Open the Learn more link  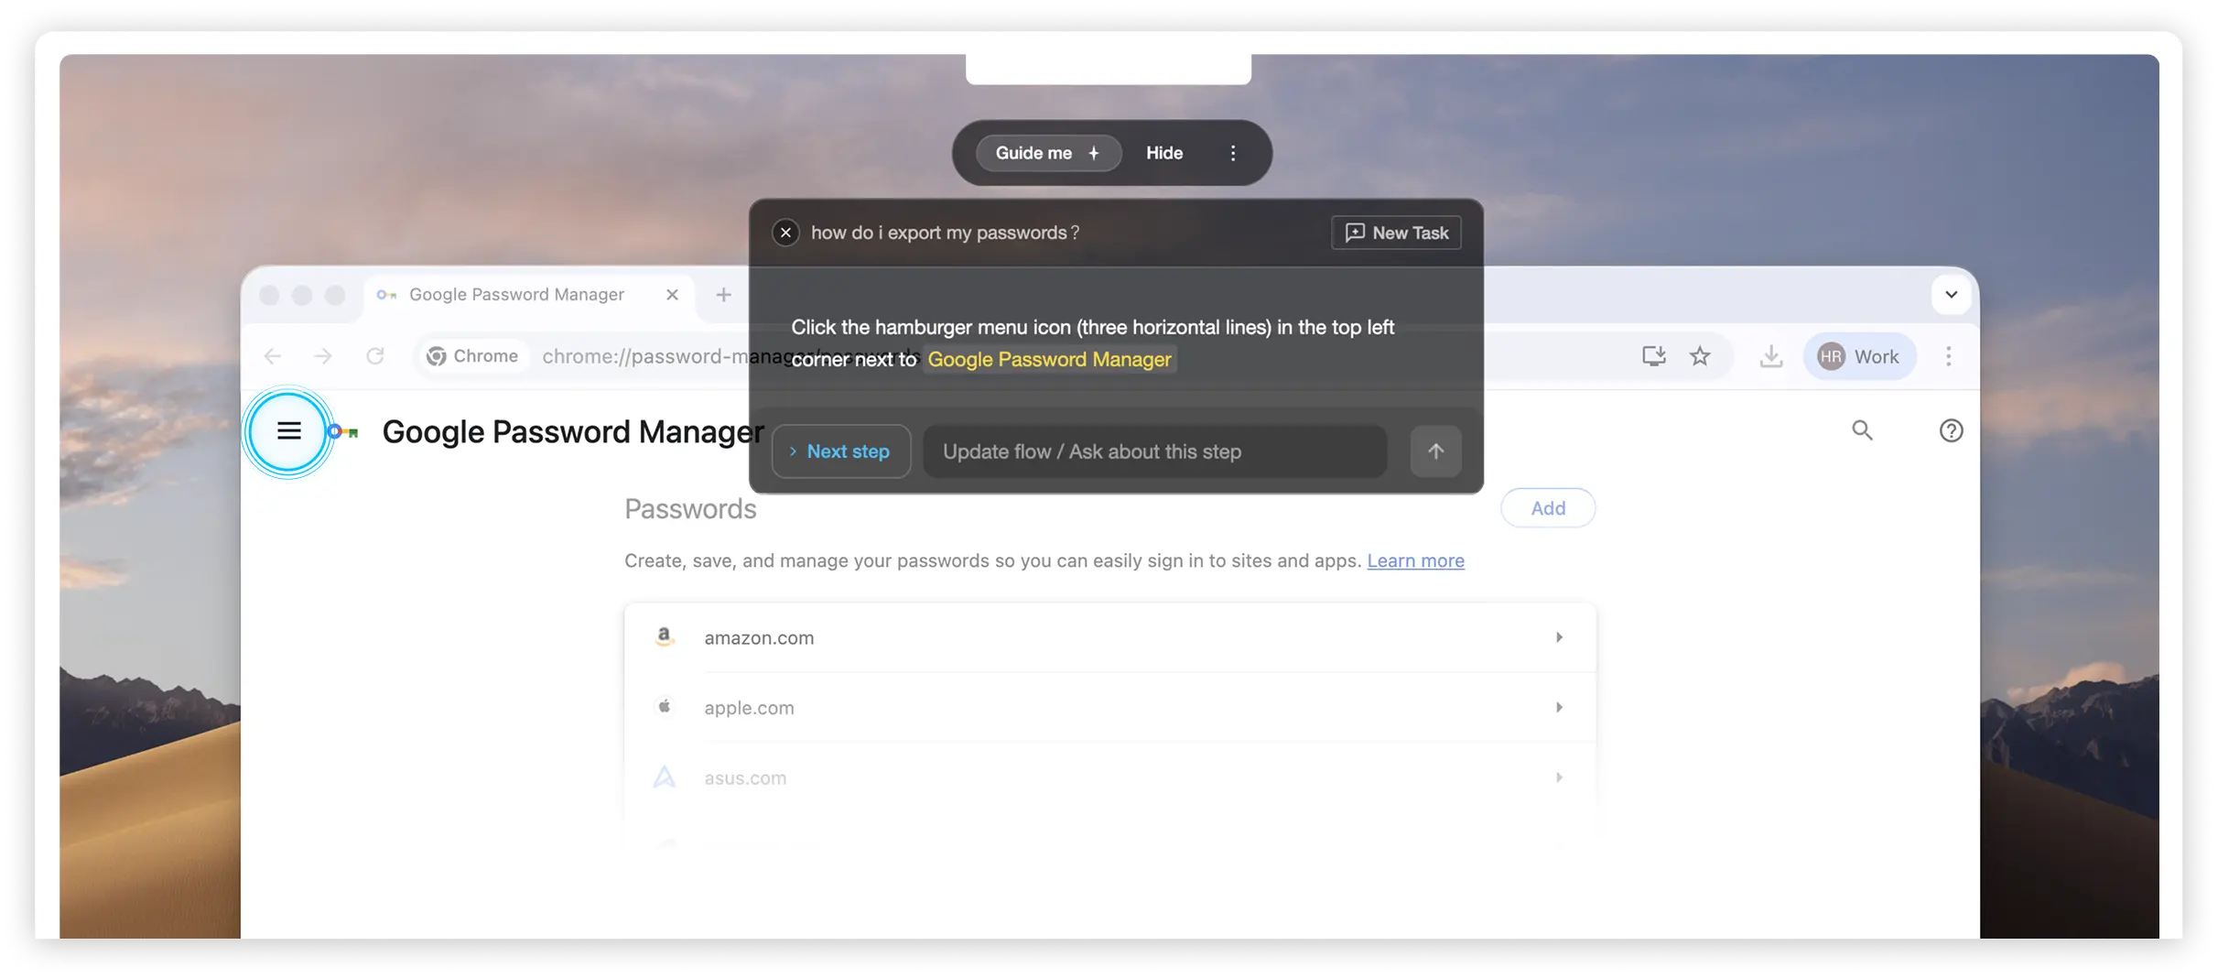pos(1415,560)
